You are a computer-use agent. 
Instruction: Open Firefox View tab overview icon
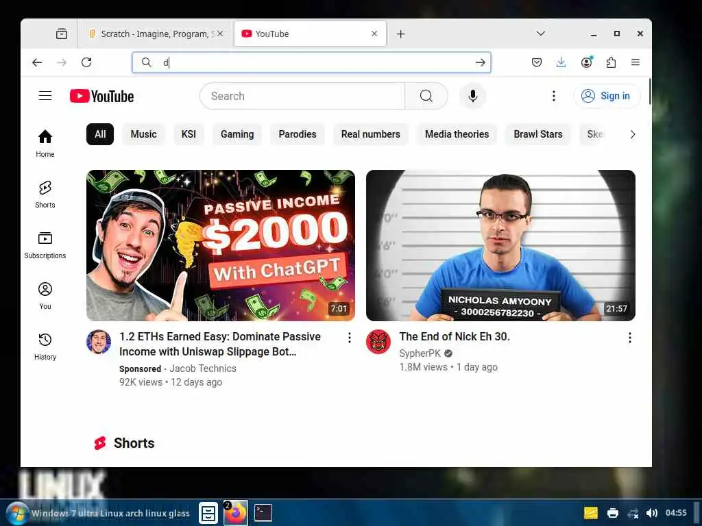point(62,34)
